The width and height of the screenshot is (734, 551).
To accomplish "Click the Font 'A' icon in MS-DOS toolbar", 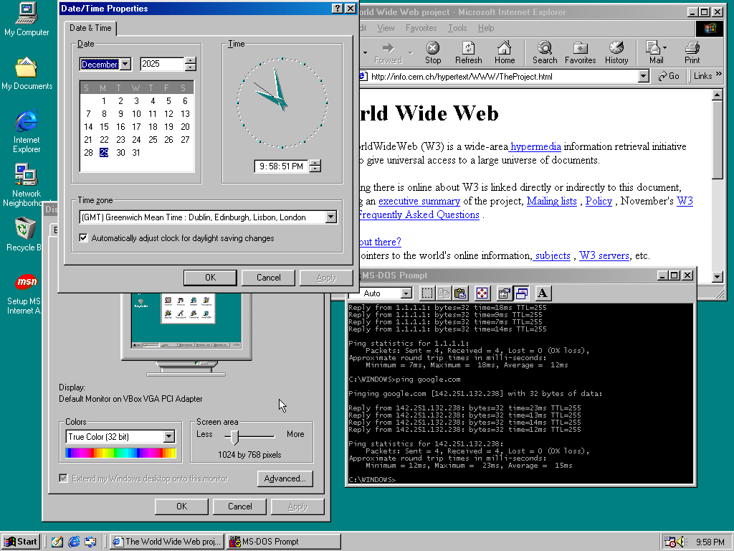I will coord(542,293).
